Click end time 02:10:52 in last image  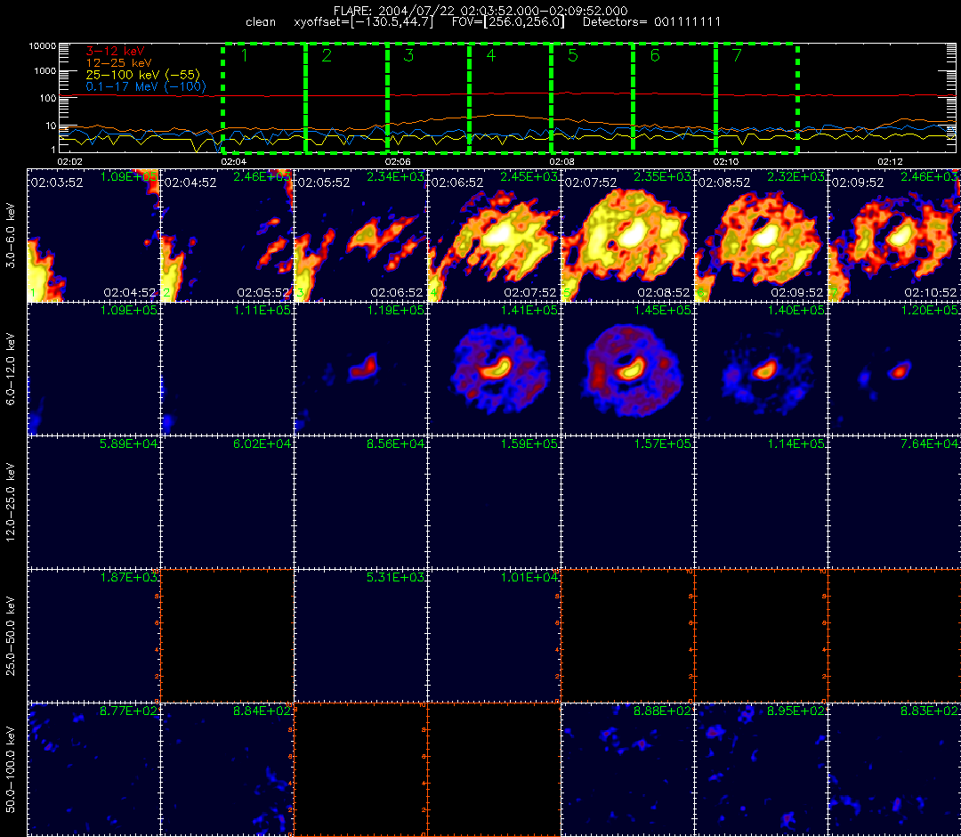pyautogui.click(x=931, y=293)
